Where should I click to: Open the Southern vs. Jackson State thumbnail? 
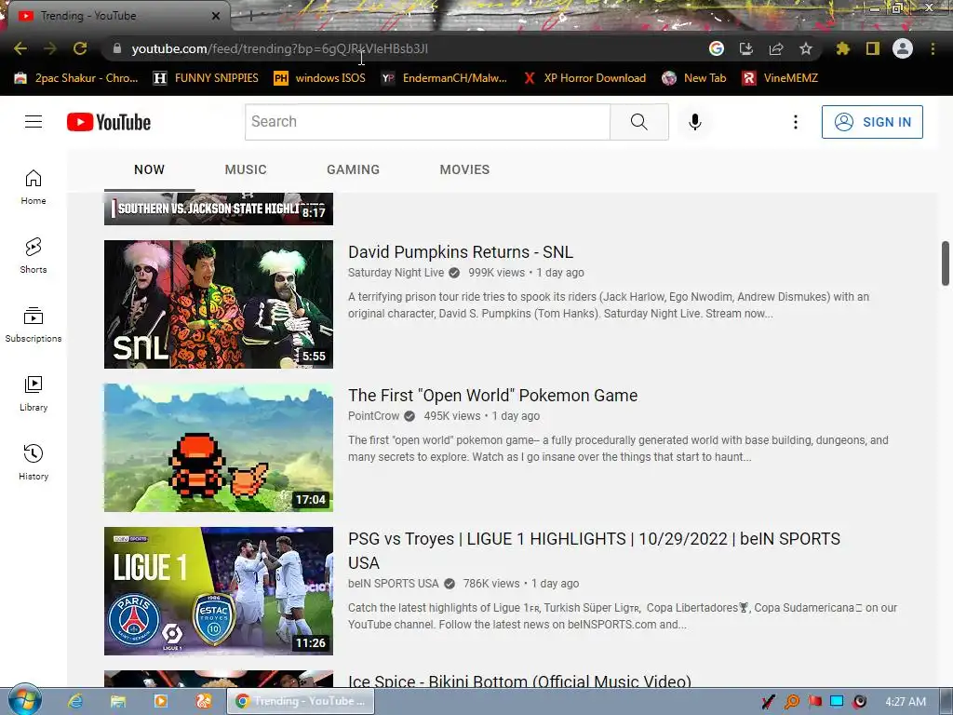tap(218, 209)
